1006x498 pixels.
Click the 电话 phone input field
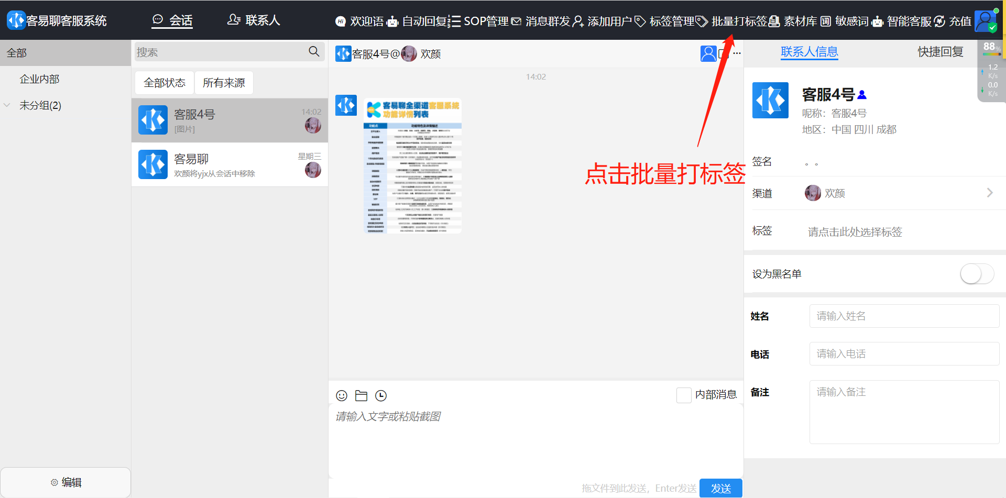click(x=904, y=354)
